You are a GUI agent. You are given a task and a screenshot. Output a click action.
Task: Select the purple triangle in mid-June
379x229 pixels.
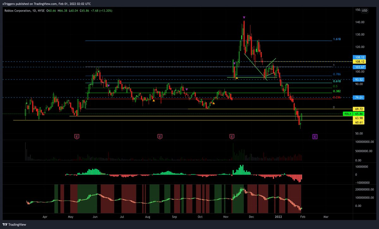click(x=108, y=85)
